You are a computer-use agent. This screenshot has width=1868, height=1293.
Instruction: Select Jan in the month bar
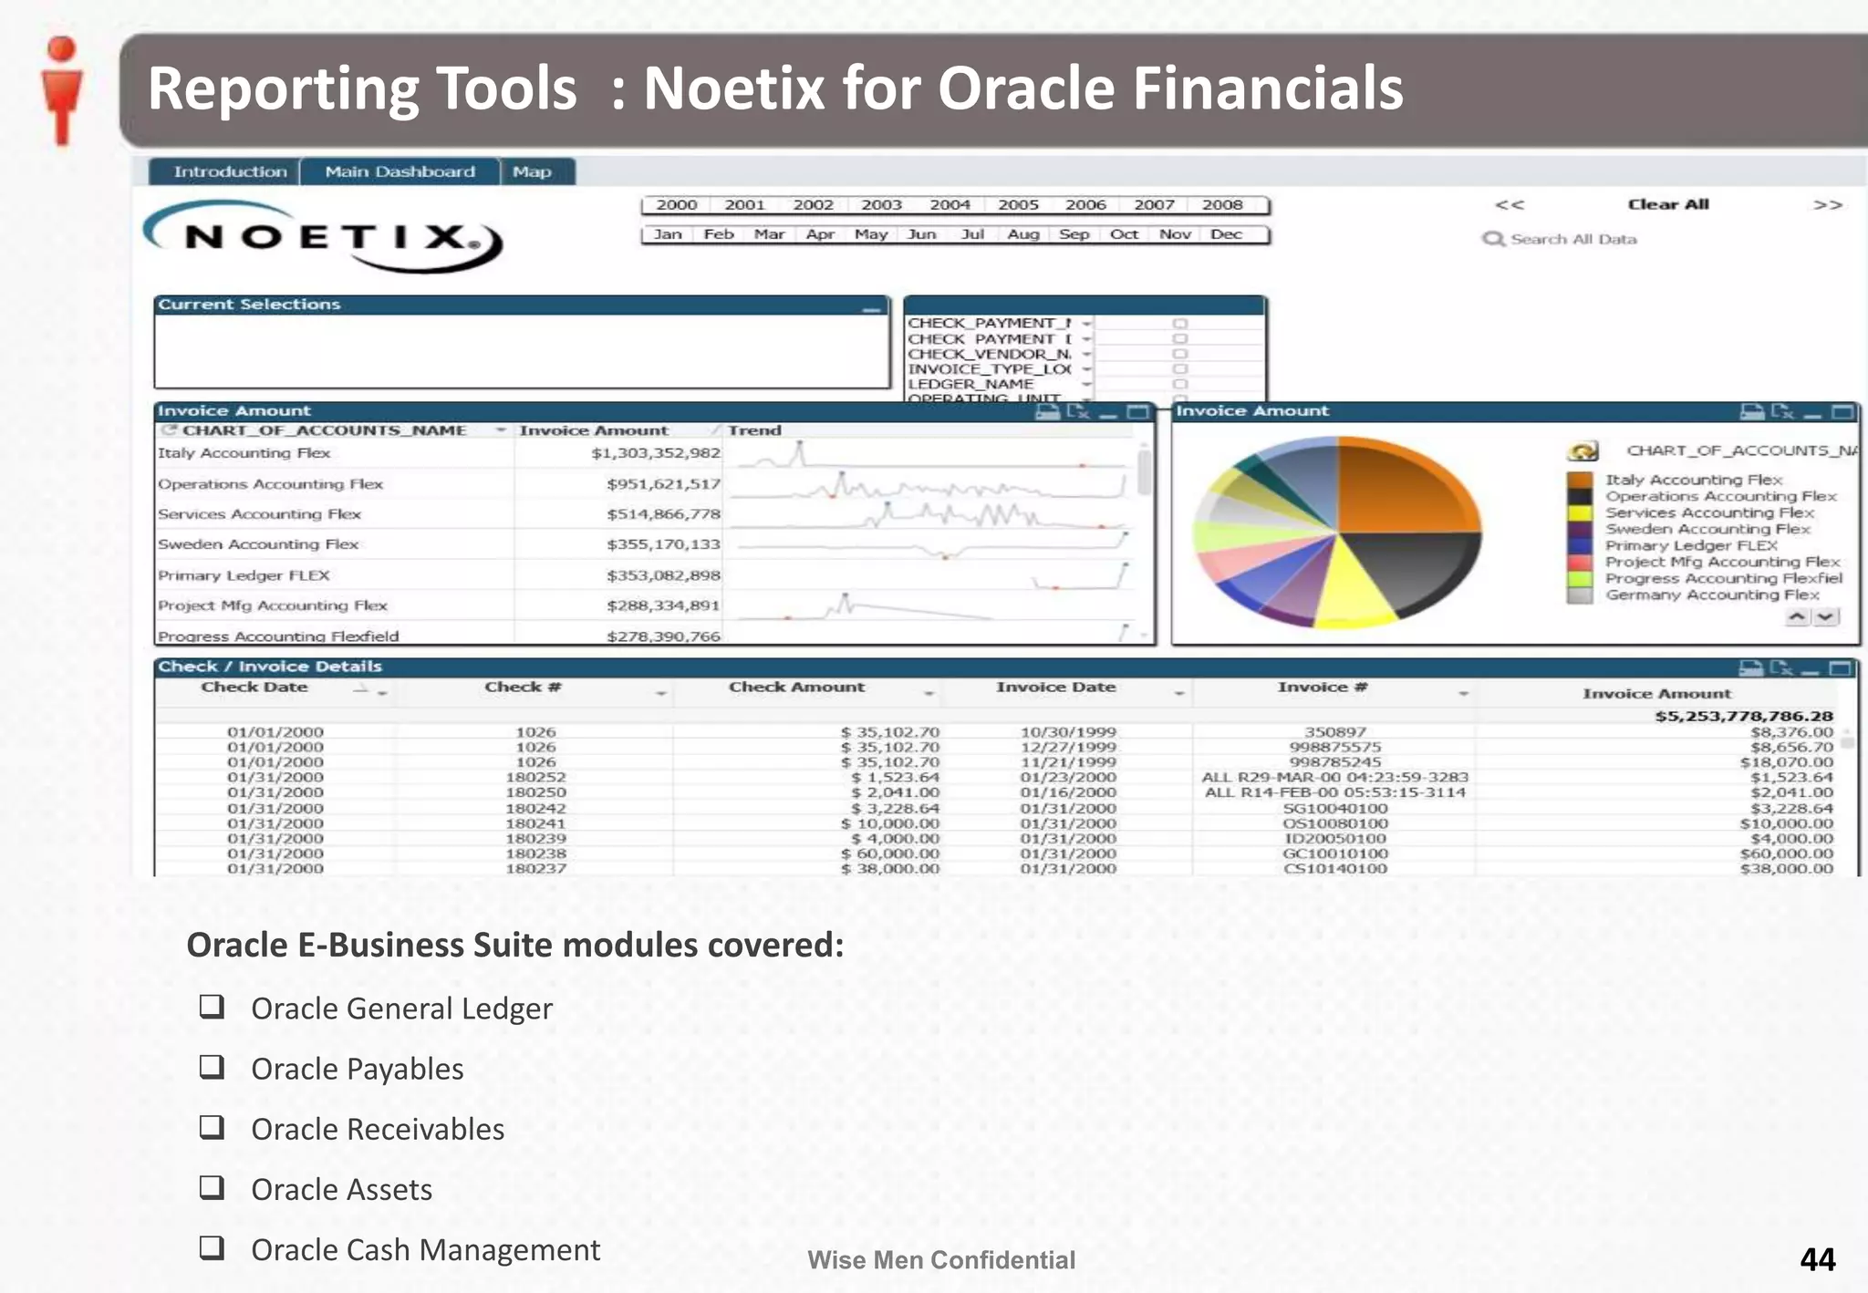point(668,234)
